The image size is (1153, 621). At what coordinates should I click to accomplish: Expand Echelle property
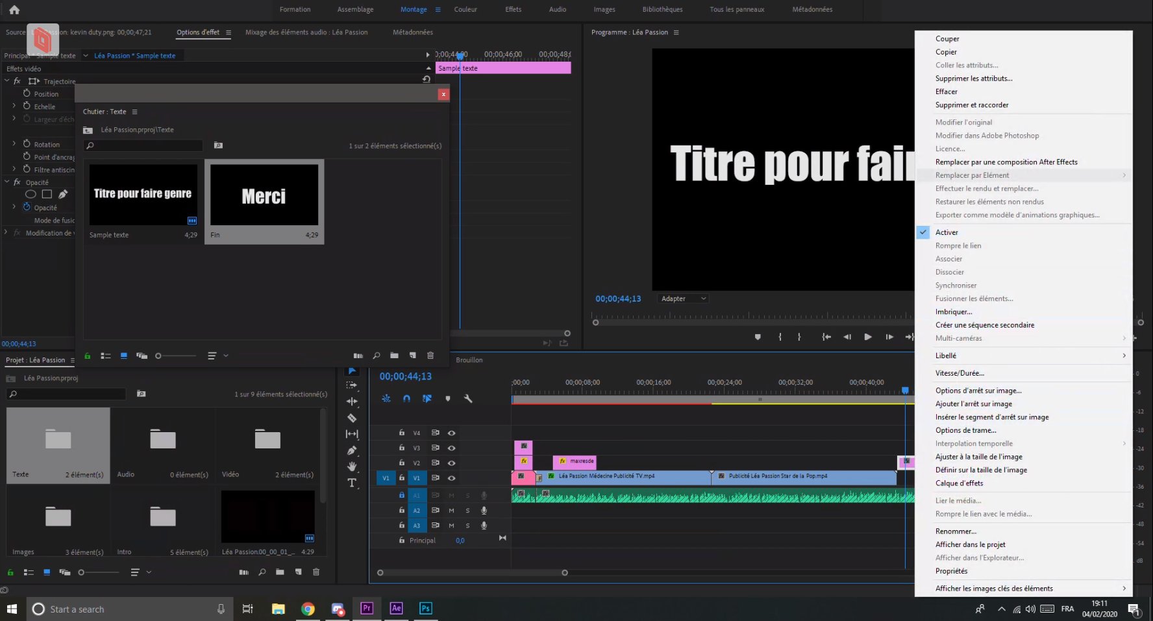click(x=14, y=106)
